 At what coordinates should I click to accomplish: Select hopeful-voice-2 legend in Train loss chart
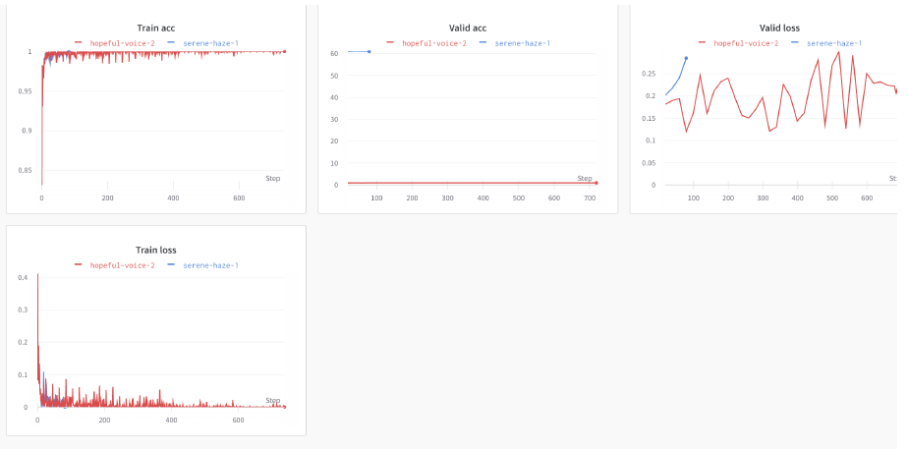[x=122, y=265]
